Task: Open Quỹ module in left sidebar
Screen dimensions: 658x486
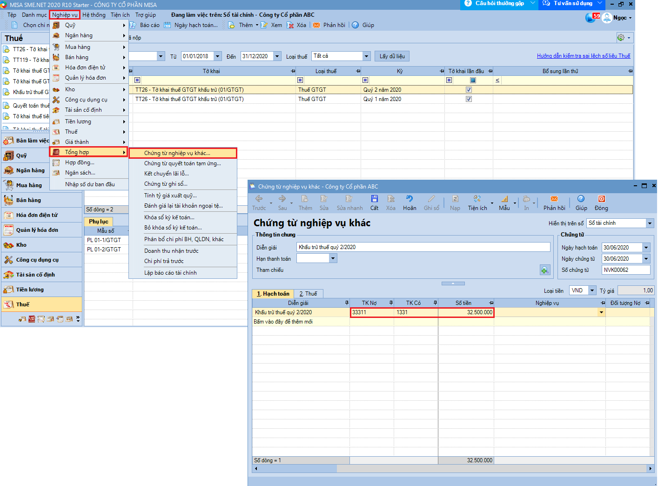Action: click(42, 155)
